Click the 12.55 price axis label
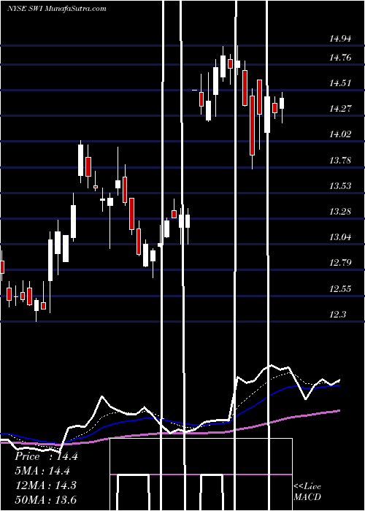This screenshot has height=511, width=365. click(340, 289)
